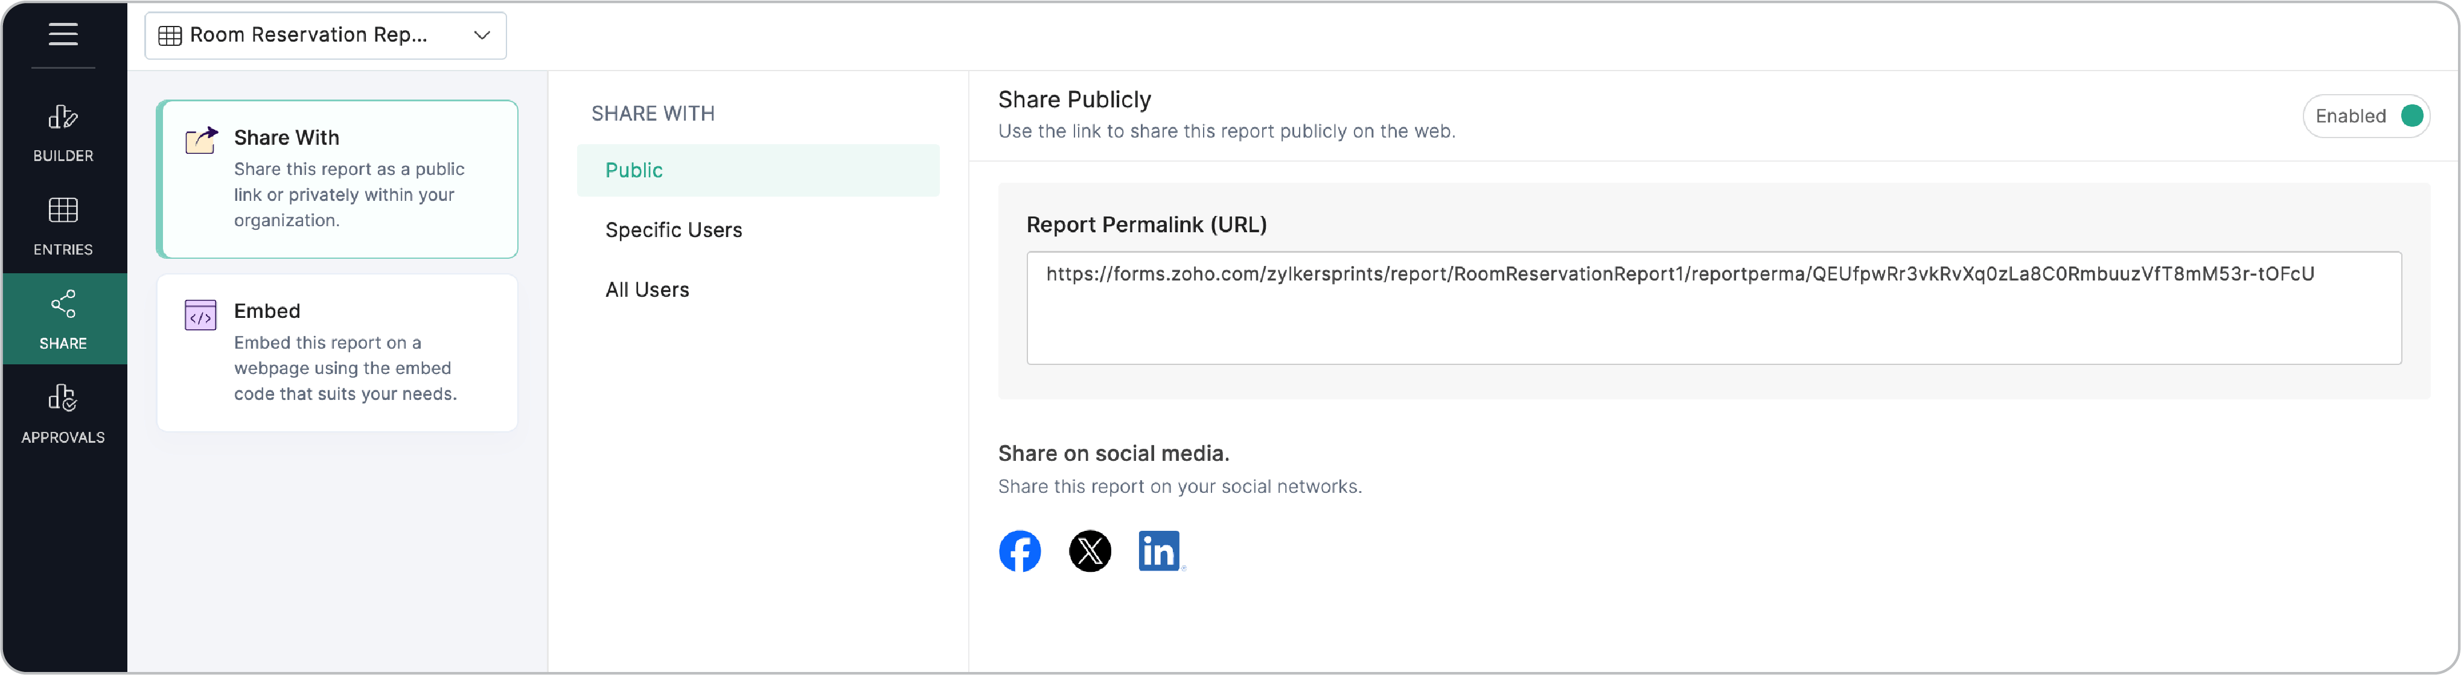Open the Approvals icon

[62, 398]
